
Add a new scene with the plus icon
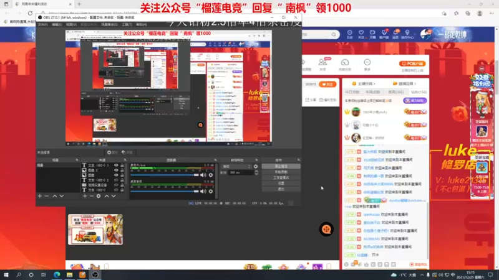(40, 196)
